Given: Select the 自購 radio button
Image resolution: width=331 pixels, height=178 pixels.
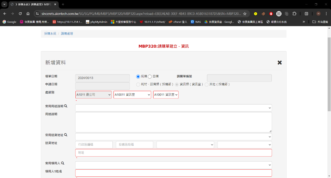Looking at the screenshot, I should 150,77.
